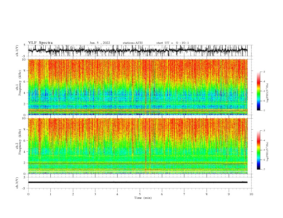Viewport: 283px width, 218px height.
Task: Click the "start UT = 0 :10: 1" text
Action: [173, 43]
